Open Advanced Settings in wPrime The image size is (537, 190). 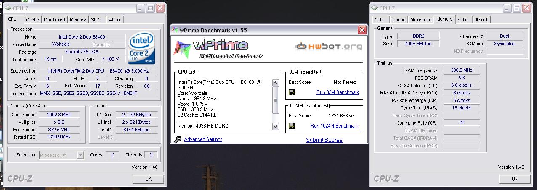(203, 139)
